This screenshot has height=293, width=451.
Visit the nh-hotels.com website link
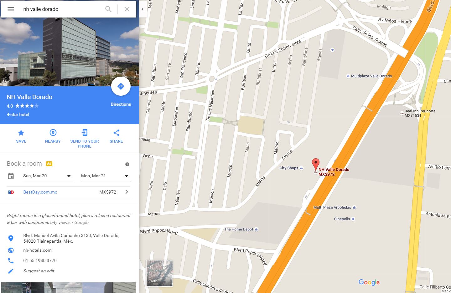[x=37, y=250]
